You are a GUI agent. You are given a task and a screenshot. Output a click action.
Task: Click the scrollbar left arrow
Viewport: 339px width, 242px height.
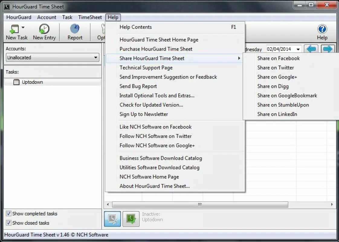(x=108, y=204)
